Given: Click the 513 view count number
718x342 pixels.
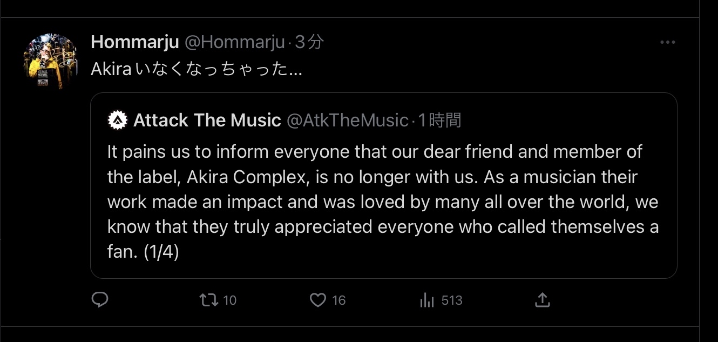Looking at the screenshot, I should coord(452,300).
